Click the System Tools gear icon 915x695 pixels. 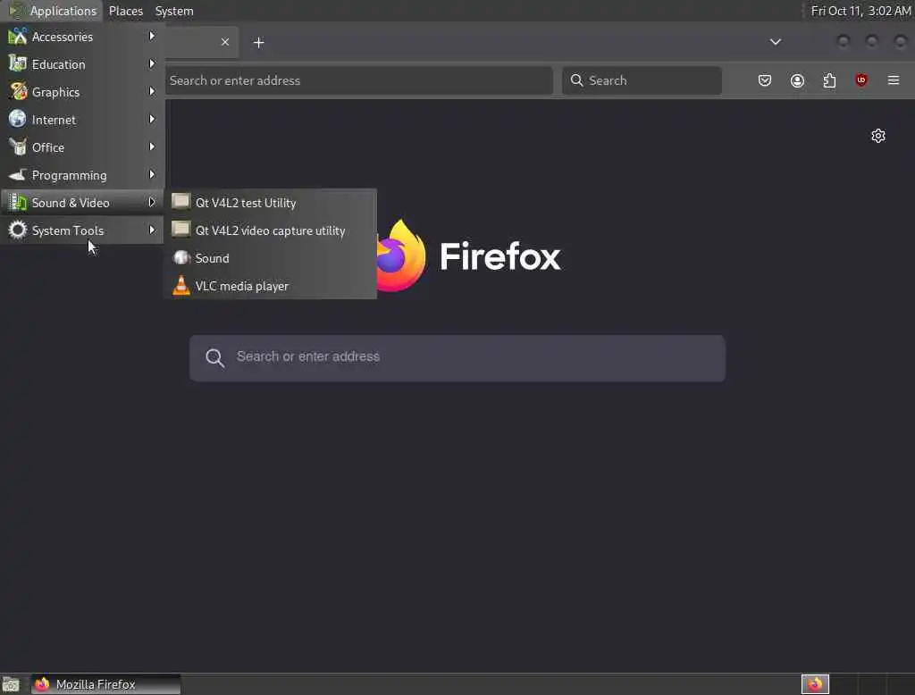[x=18, y=230]
